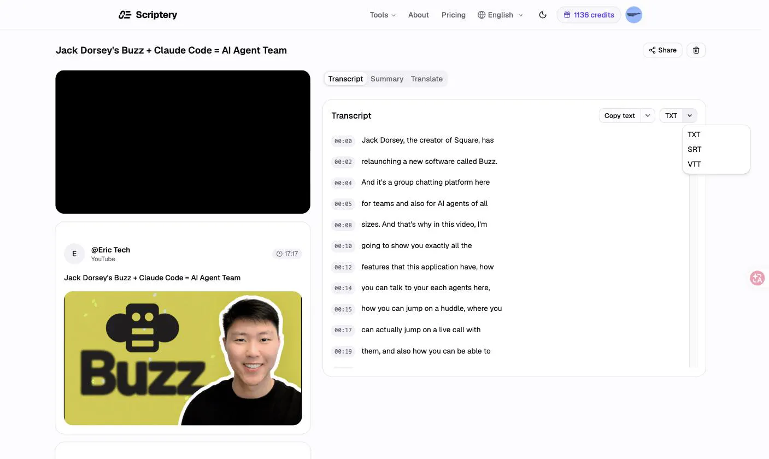The height and width of the screenshot is (459, 769).
Task: Click the globe language icon
Action: pyautogui.click(x=482, y=15)
